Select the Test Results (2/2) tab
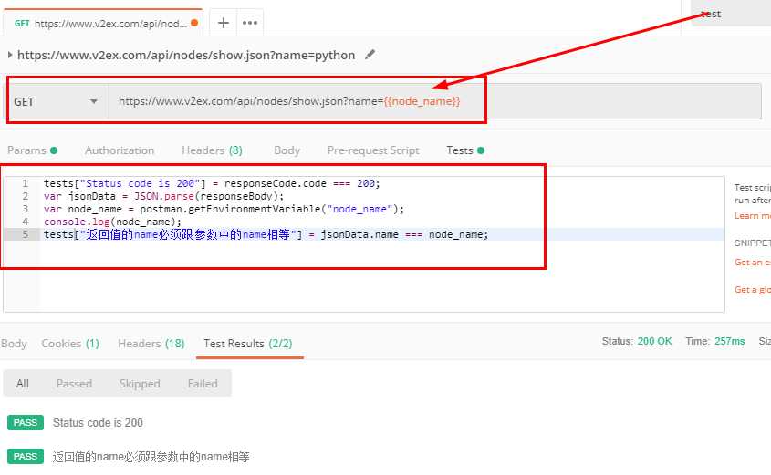Image resolution: width=771 pixels, height=475 pixels. click(248, 344)
